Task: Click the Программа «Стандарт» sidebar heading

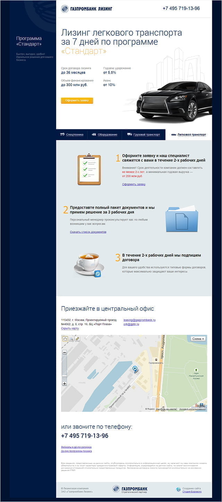Action: (x=29, y=41)
